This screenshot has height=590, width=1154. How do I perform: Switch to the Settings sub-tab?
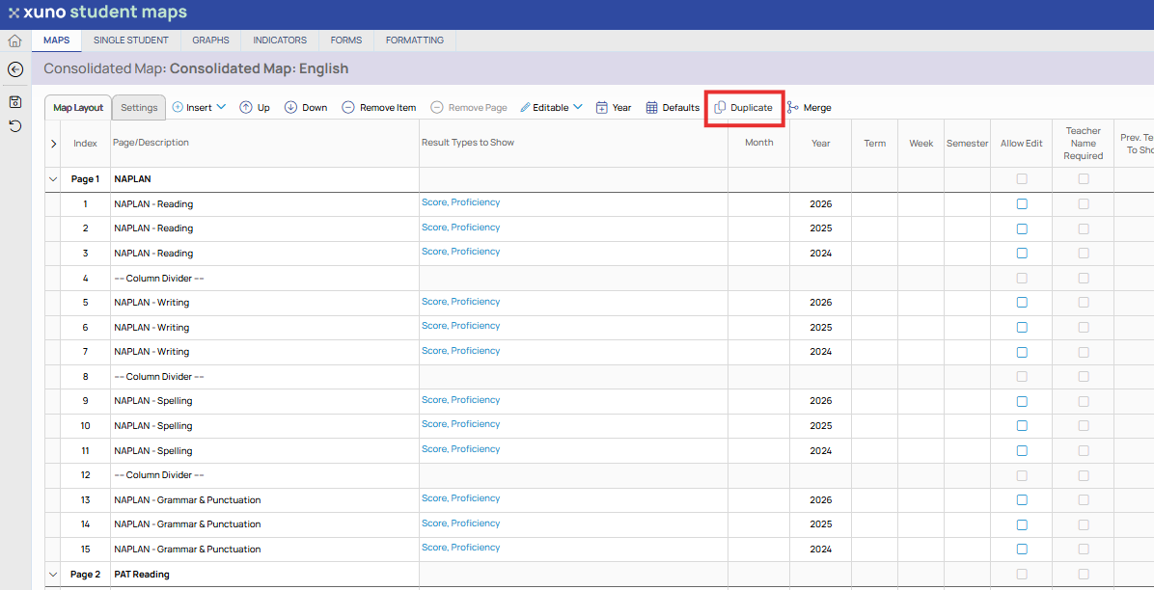[139, 107]
